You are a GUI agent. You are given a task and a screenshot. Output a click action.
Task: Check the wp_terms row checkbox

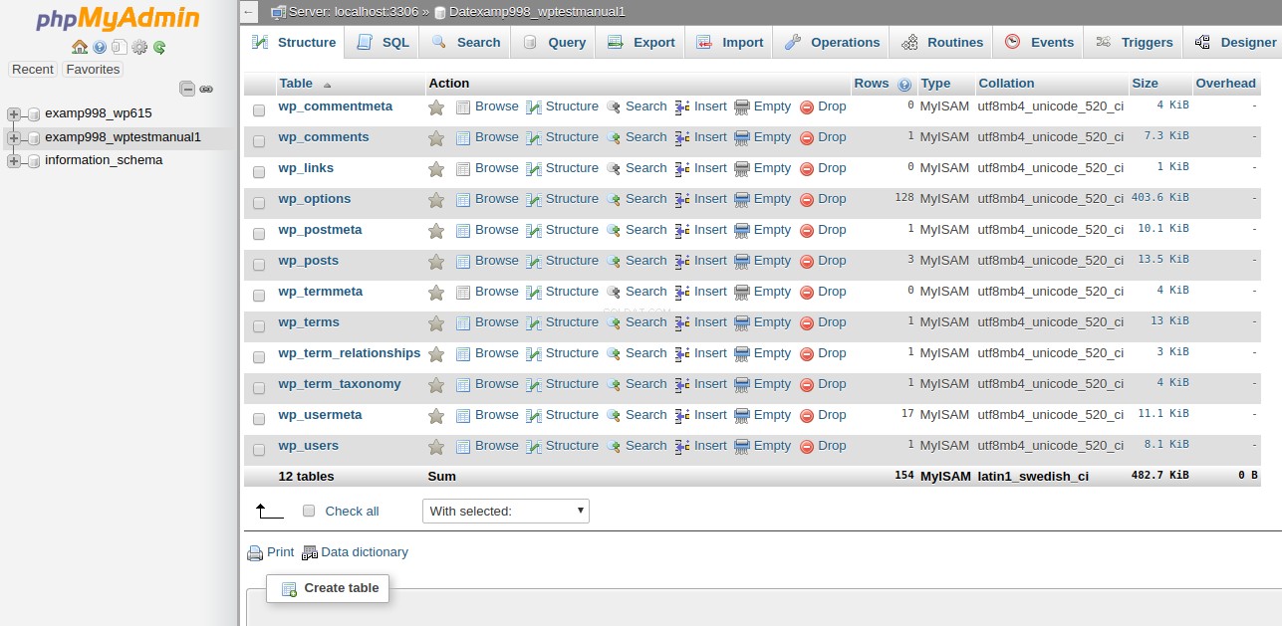click(x=259, y=326)
